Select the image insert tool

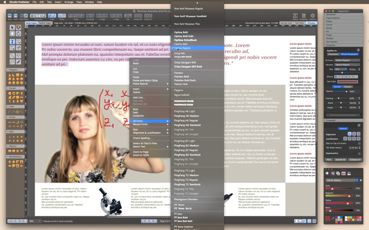click(18, 28)
